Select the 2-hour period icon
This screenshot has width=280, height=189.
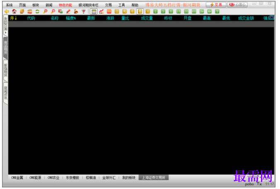(202, 12)
